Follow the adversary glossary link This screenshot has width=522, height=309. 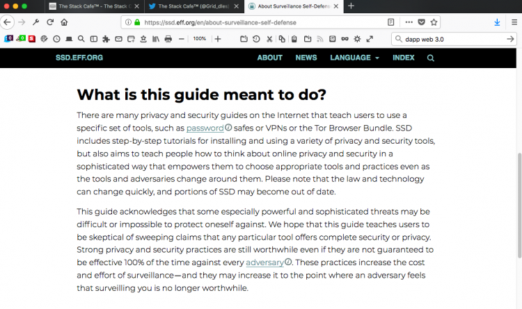264,262
